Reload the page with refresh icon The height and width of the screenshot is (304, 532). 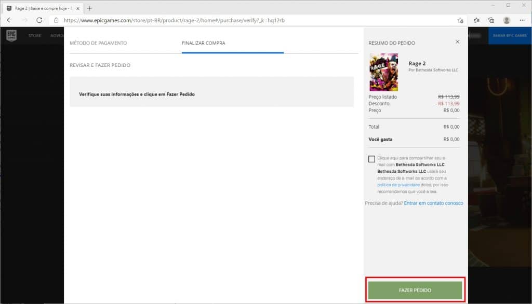pyautogui.click(x=39, y=20)
